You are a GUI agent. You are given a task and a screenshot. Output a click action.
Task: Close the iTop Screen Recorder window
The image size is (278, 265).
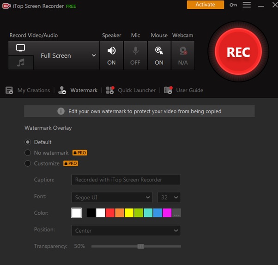pyautogui.click(x=275, y=5)
